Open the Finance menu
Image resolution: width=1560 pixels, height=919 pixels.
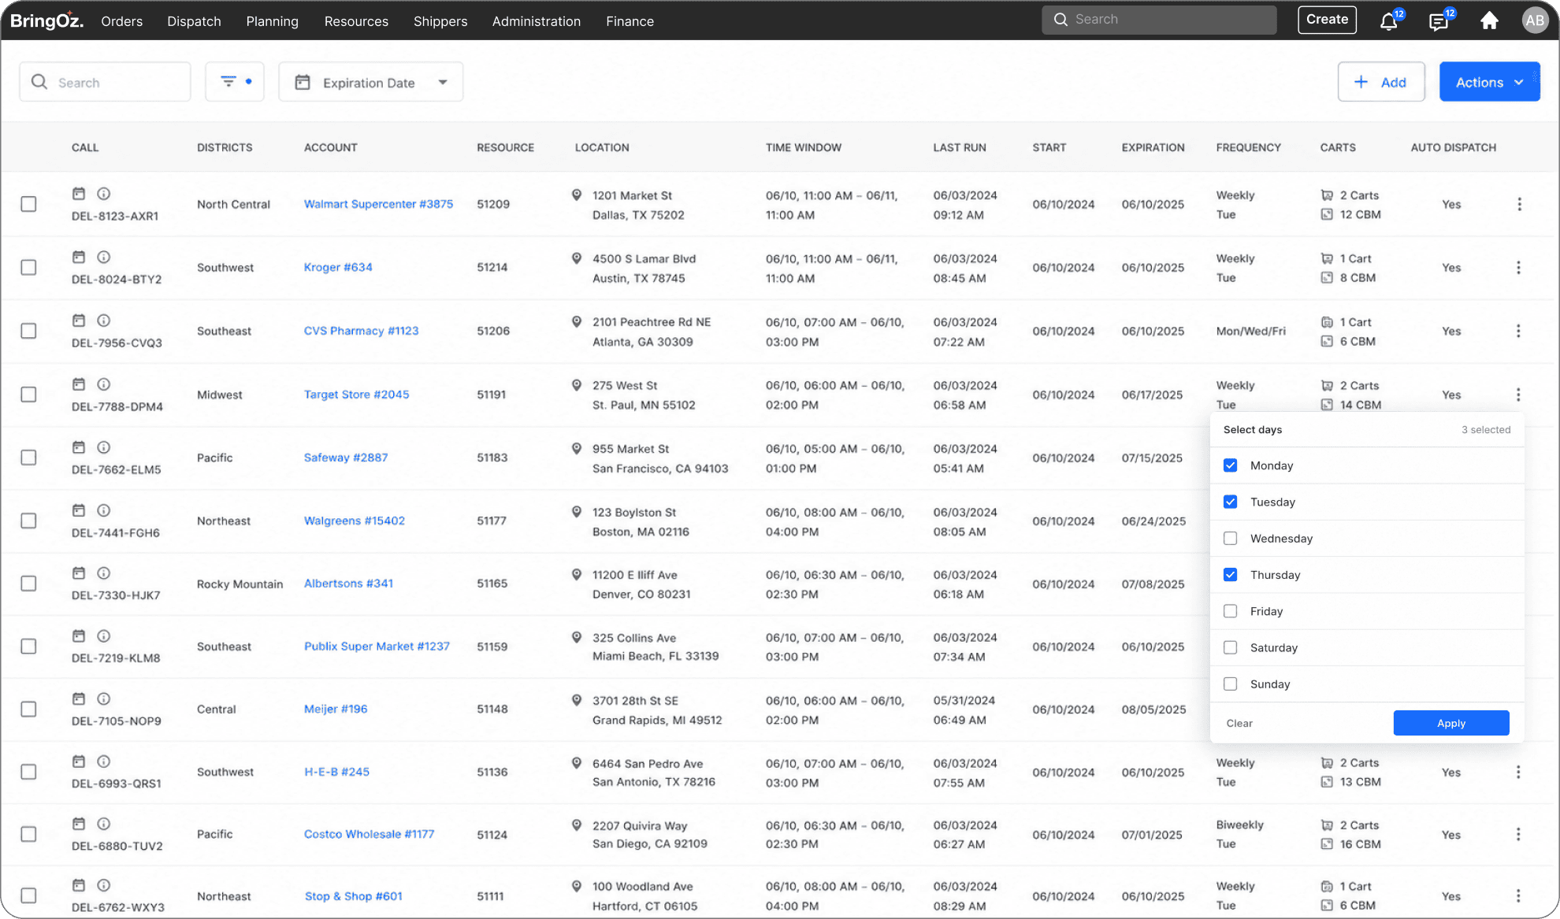(630, 21)
